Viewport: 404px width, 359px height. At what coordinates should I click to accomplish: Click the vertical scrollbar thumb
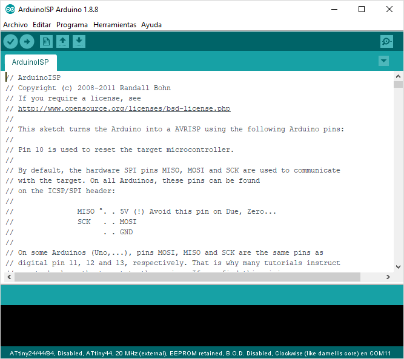pyautogui.click(x=398, y=84)
